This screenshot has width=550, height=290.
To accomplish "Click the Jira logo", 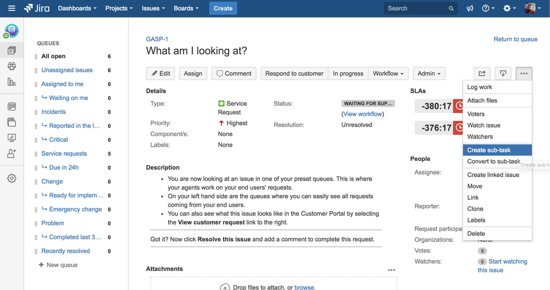I will (x=37, y=8).
